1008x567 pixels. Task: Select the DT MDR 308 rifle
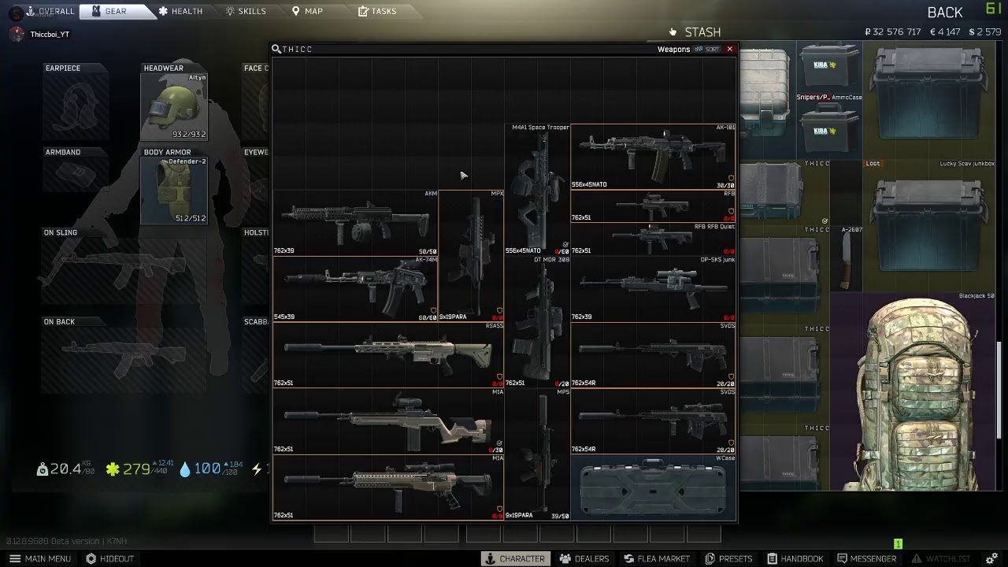click(x=537, y=321)
